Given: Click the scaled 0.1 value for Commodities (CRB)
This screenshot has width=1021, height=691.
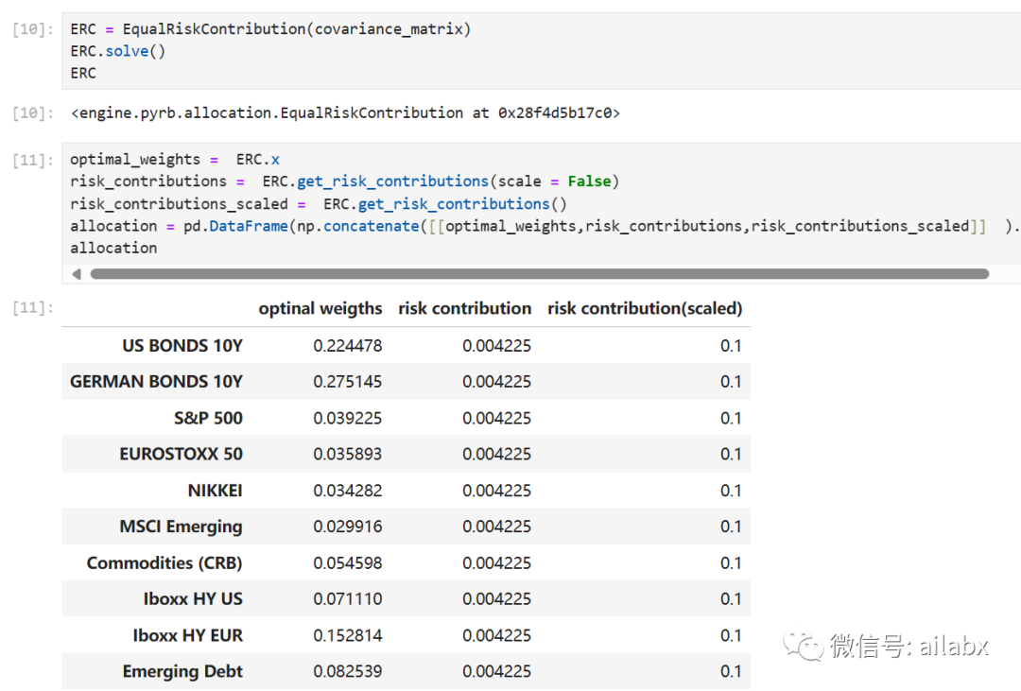Looking at the screenshot, I should coord(731,562).
